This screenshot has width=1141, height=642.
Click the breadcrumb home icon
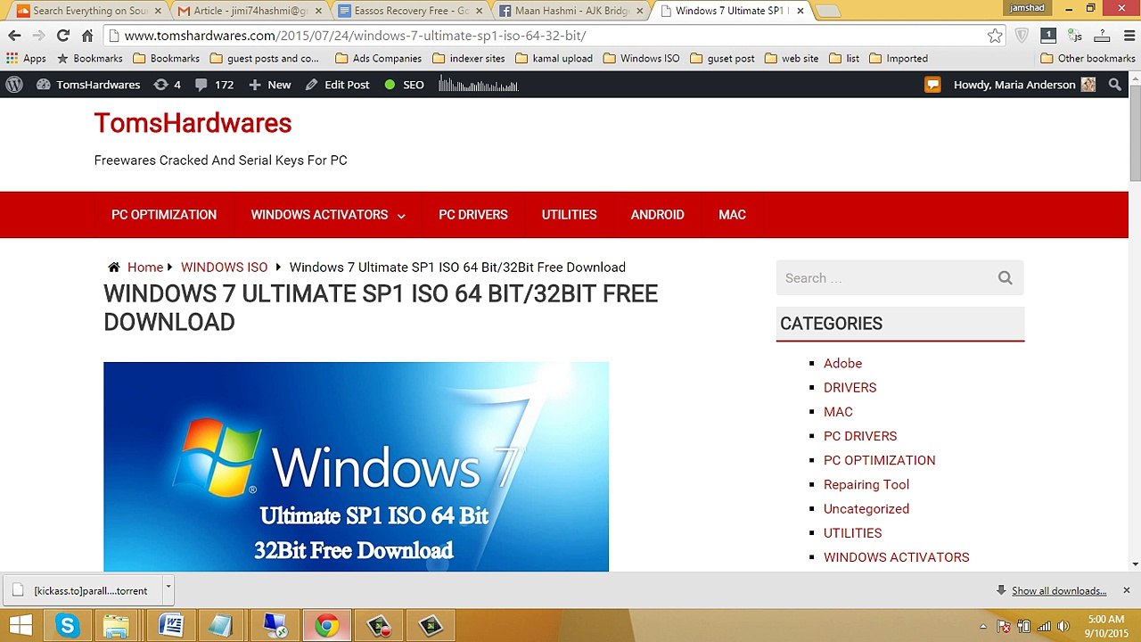(113, 267)
